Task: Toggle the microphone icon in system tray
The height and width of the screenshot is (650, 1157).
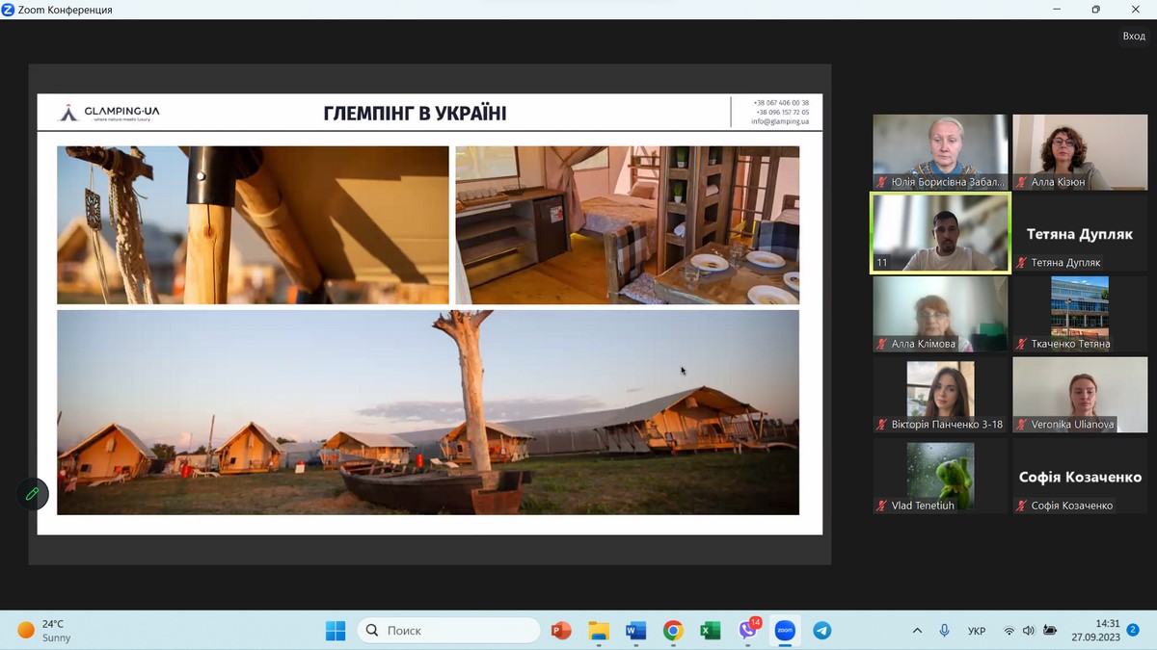Action: point(945,631)
